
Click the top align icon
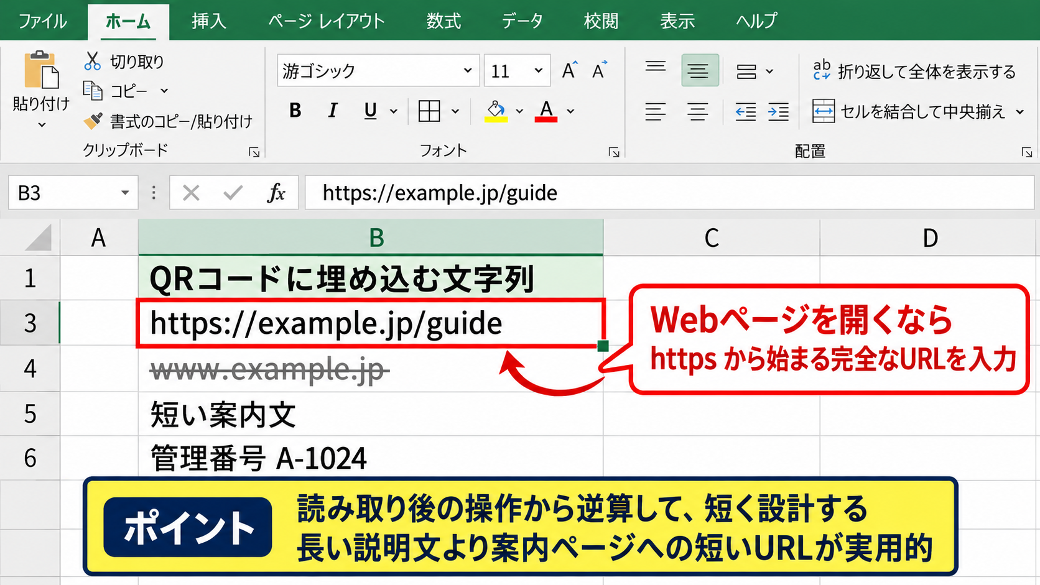pos(655,67)
